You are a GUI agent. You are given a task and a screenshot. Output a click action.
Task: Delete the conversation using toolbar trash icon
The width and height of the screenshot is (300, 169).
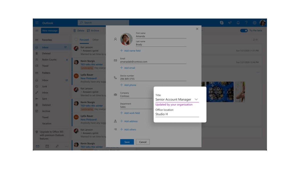pos(74,31)
